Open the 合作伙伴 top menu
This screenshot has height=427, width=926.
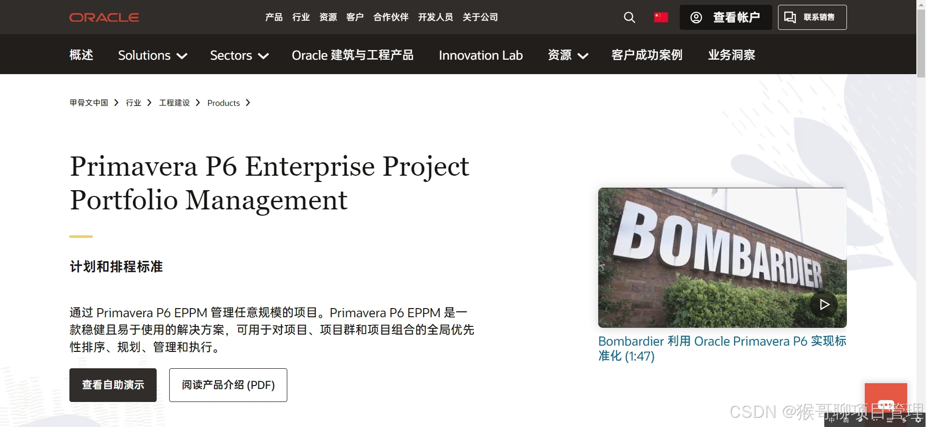pos(391,17)
